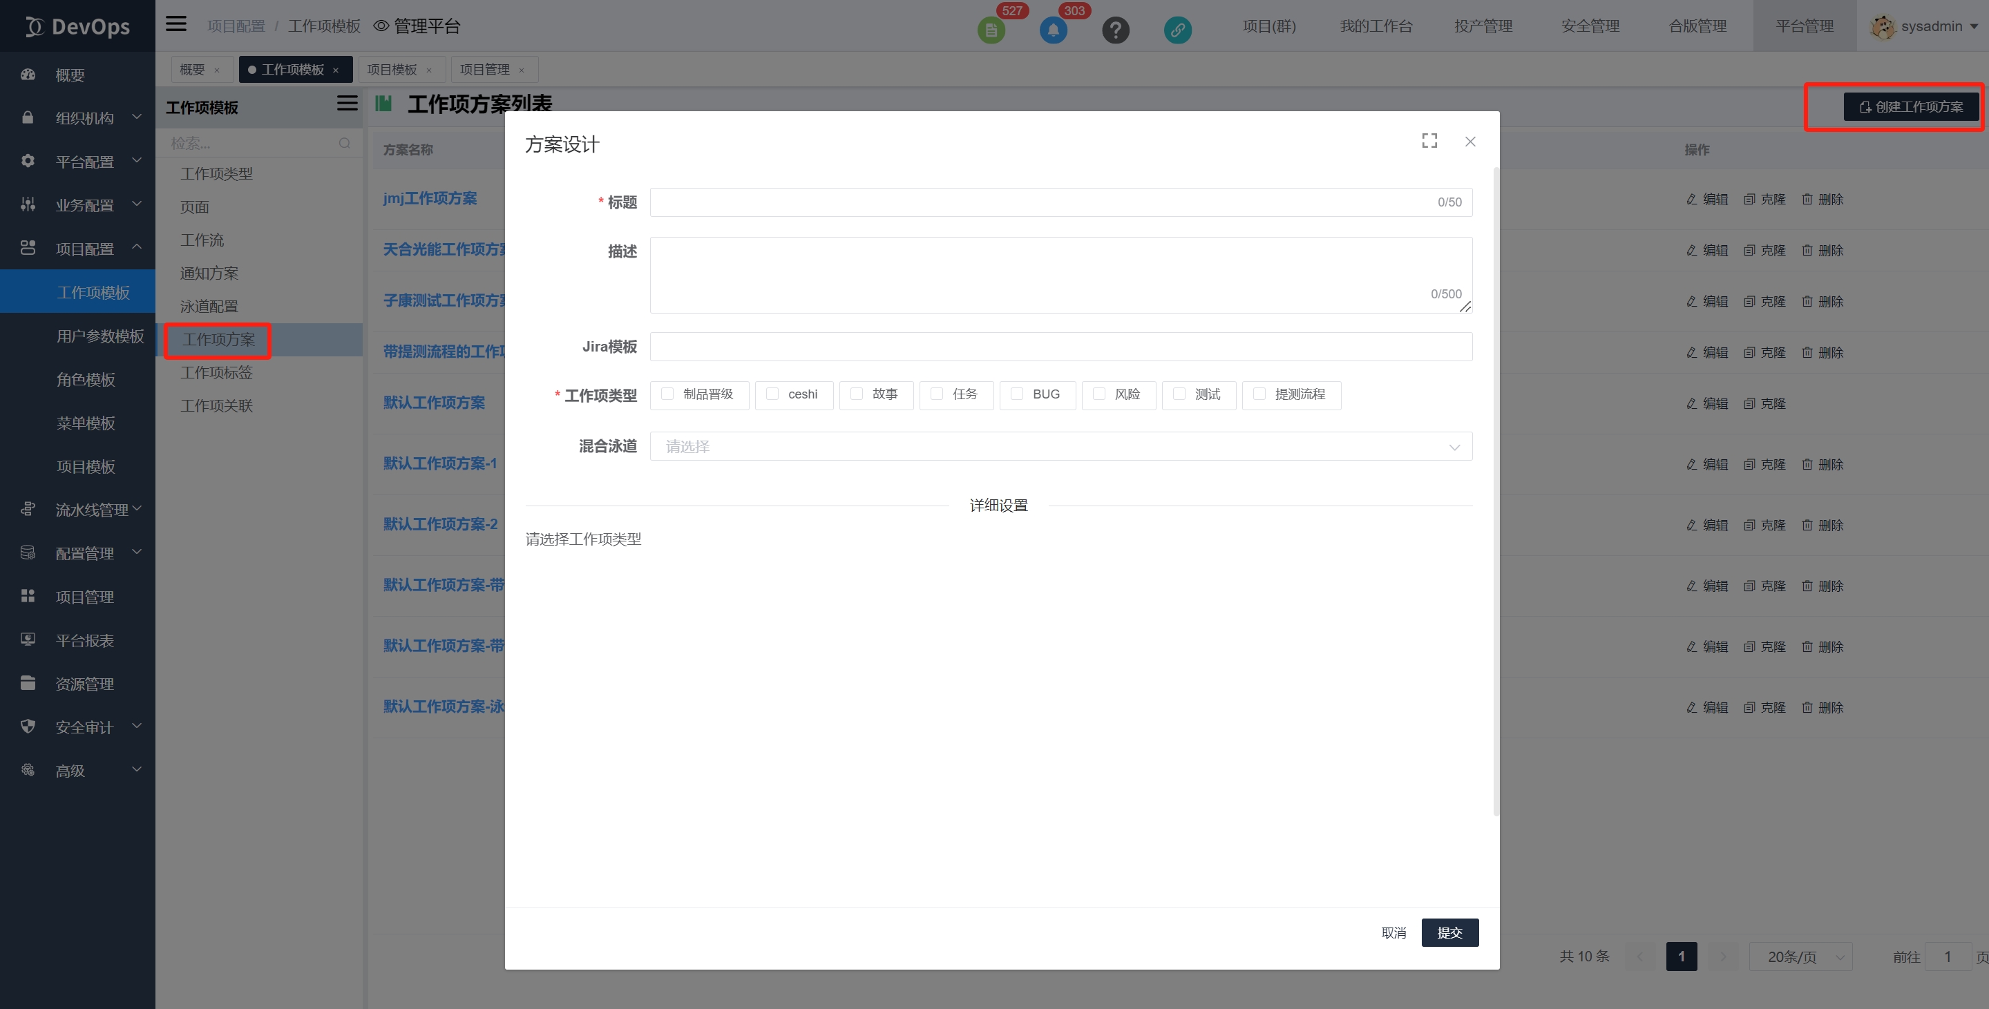1989x1009 pixels.
Task: Open notifications via the bell icon
Action: click(x=1053, y=30)
